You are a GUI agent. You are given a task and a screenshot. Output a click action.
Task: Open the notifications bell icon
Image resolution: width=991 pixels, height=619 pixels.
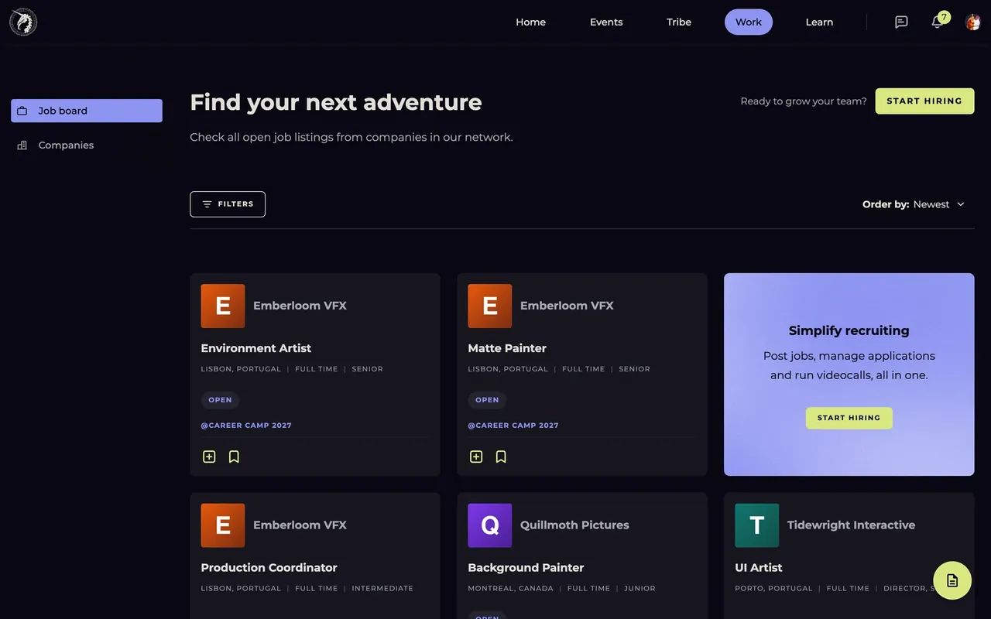tap(938, 22)
